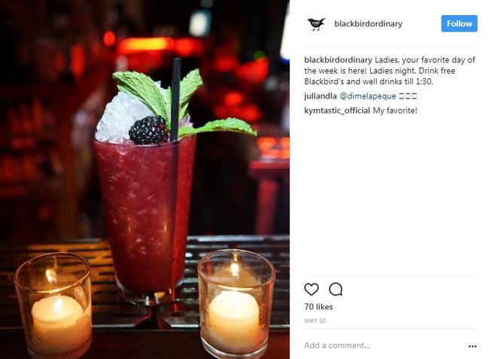Click the heart like icon
Screen dimensions: 489x359
pos(311,289)
